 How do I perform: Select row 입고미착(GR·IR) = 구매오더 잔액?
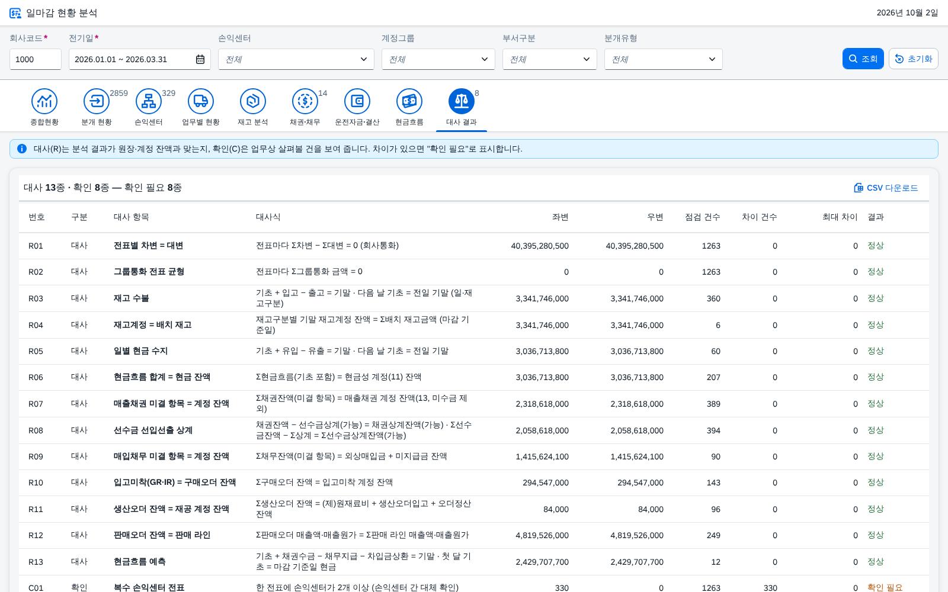[474, 482]
